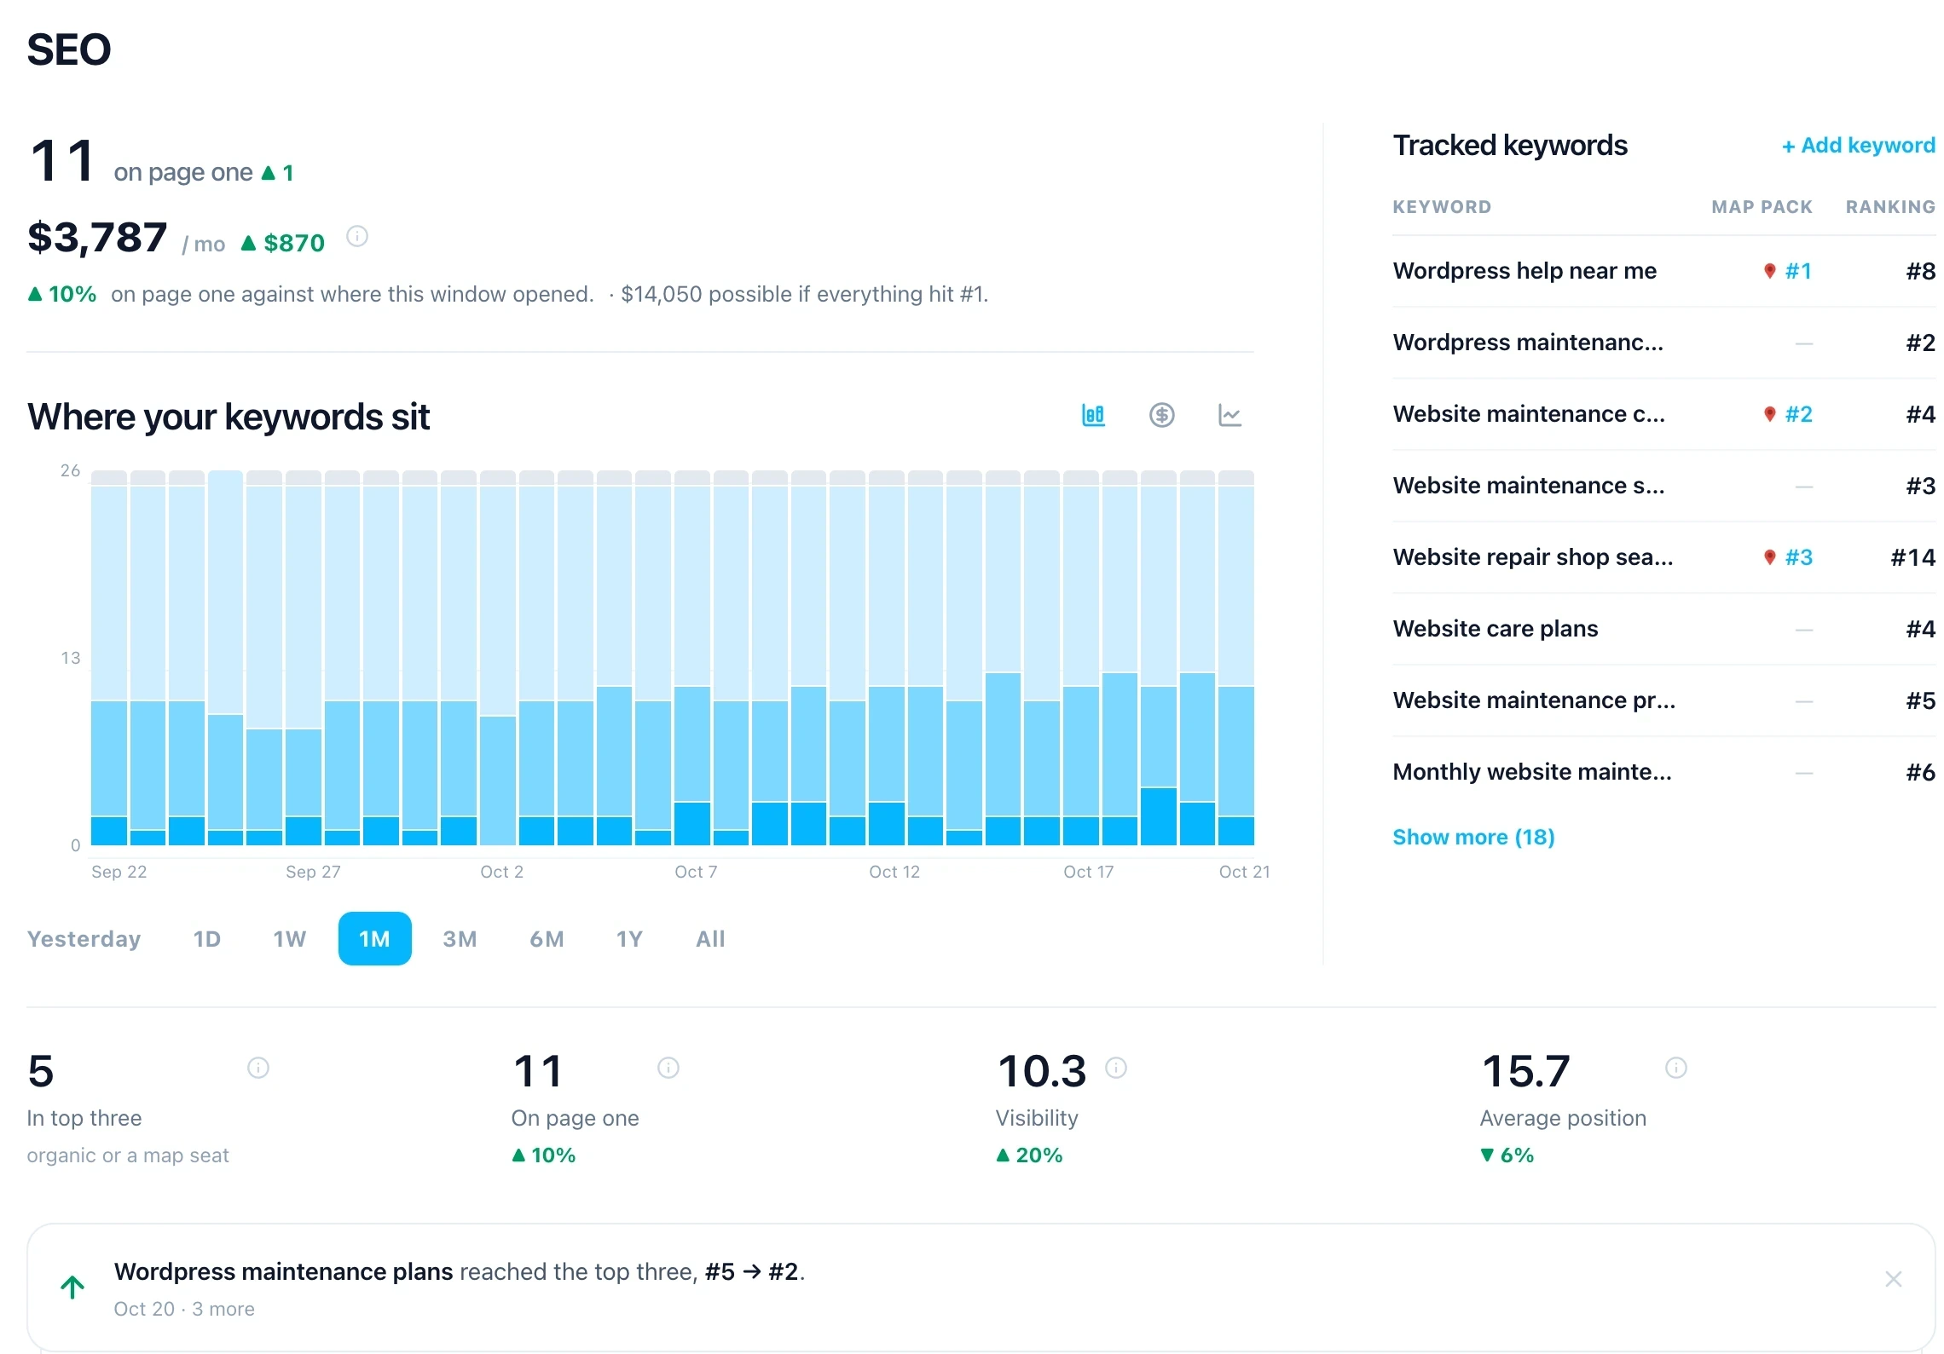Open the Wordpress maintenanc... keyword row
The height and width of the screenshot is (1354, 1944).
coord(1664,343)
